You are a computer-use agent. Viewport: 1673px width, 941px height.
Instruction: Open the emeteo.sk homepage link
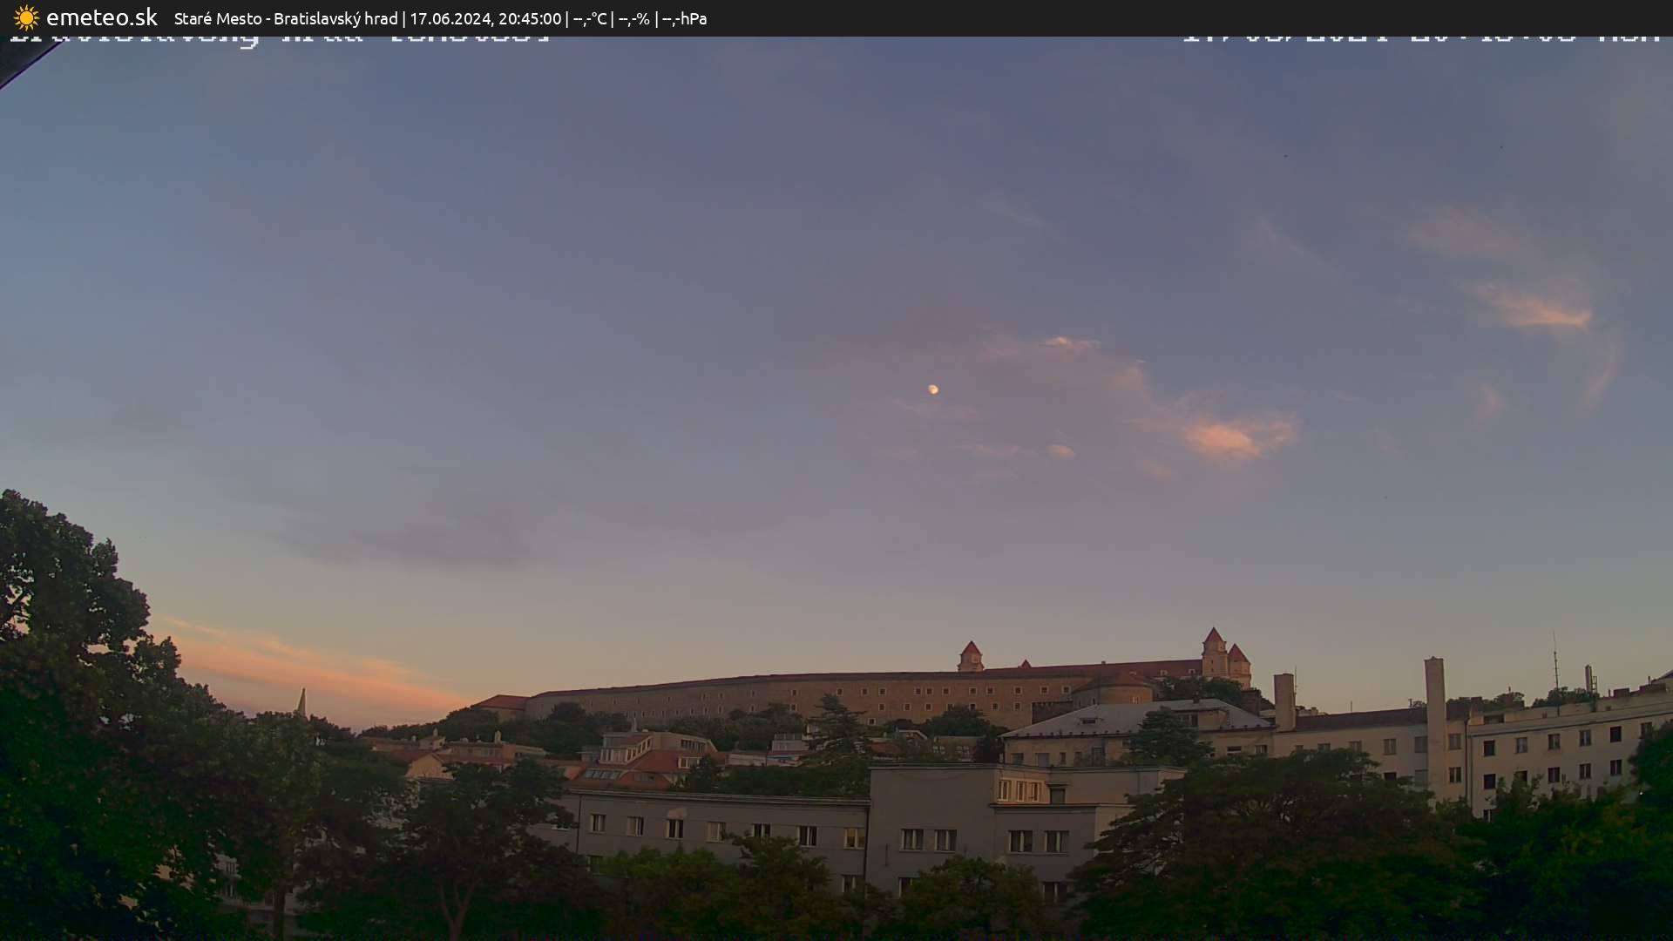pos(100,17)
